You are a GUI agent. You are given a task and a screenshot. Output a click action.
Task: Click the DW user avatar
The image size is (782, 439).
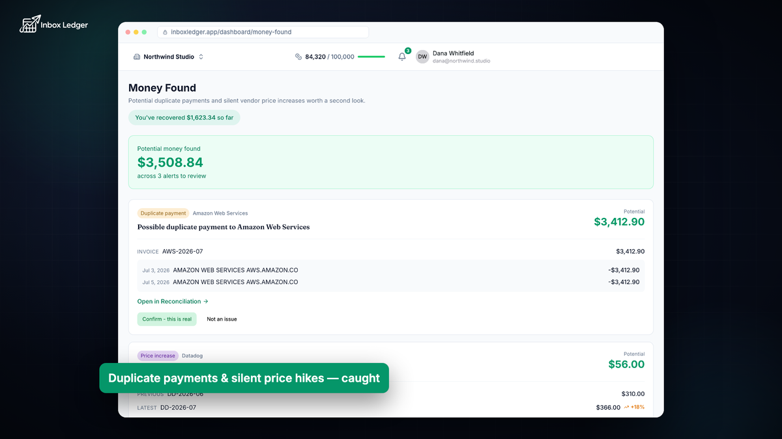point(422,57)
